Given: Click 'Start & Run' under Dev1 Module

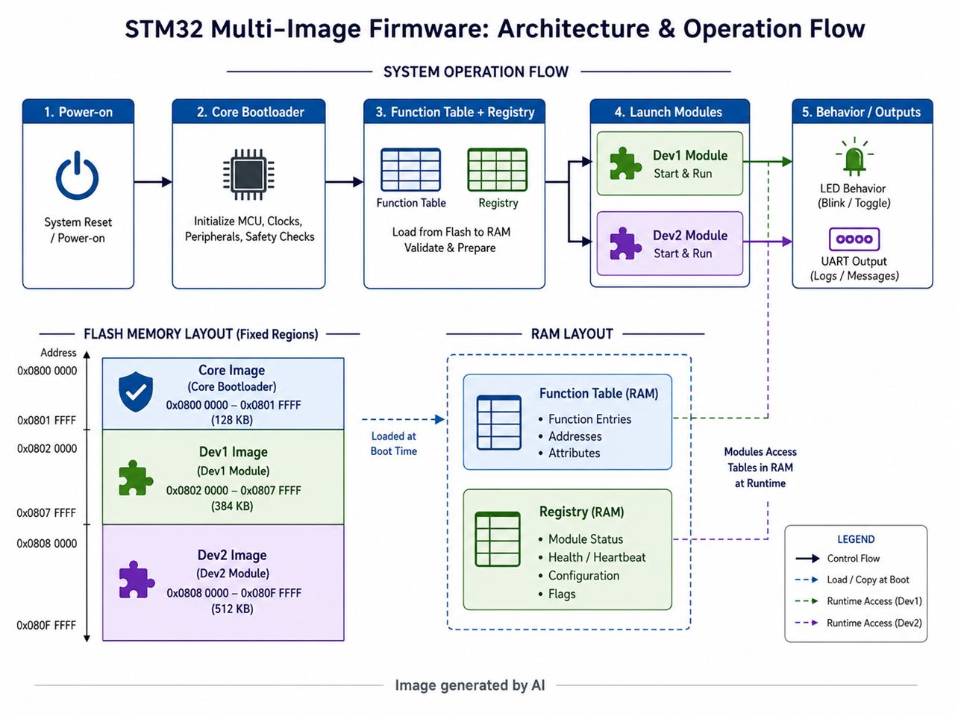Looking at the screenshot, I should [683, 174].
